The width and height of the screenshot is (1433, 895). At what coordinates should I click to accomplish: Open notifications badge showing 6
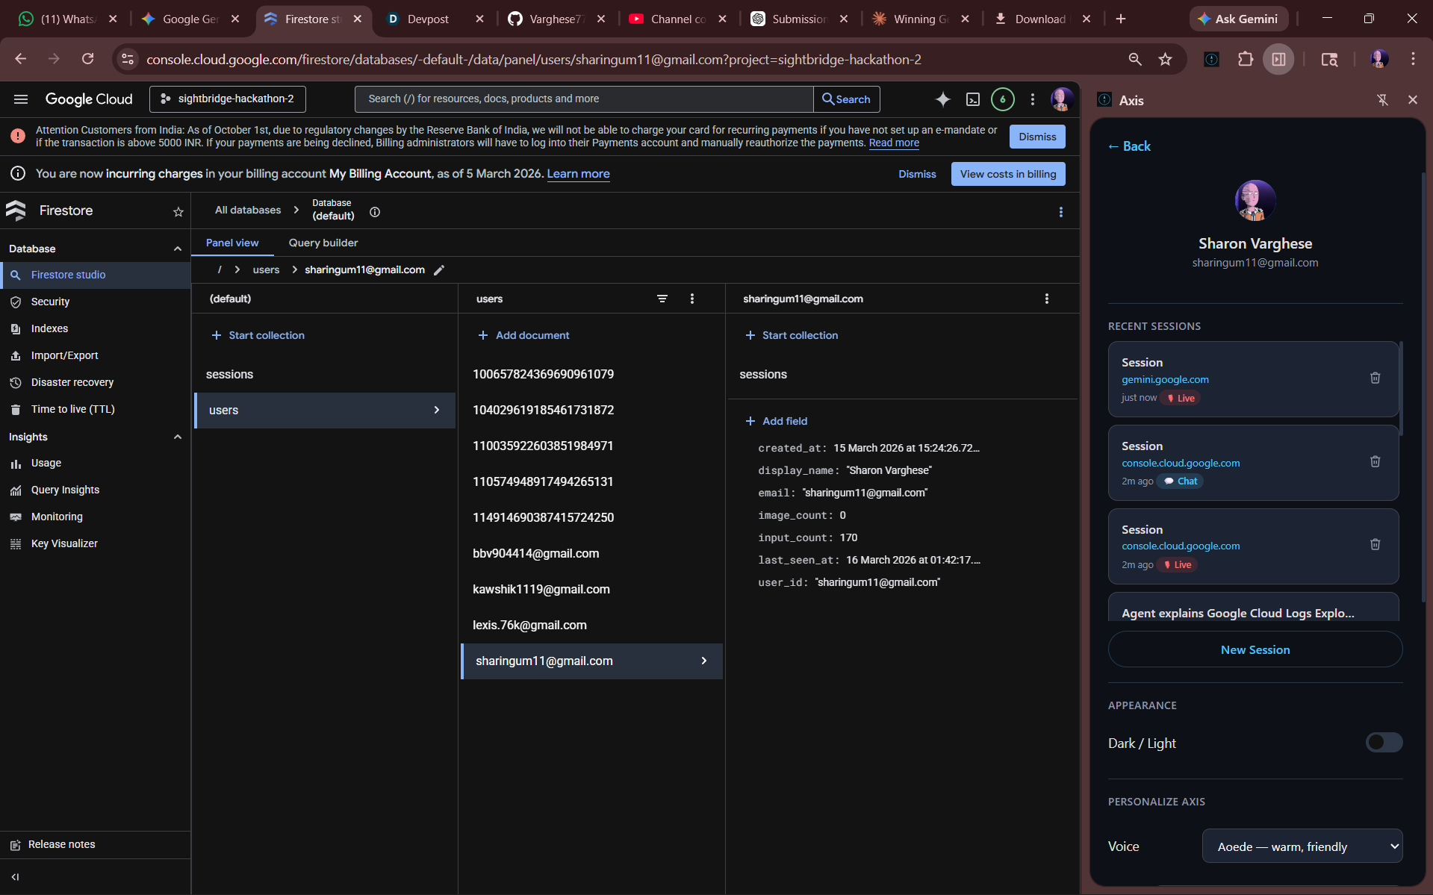point(1003,99)
